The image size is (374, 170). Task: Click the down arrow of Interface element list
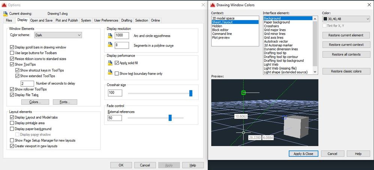(315, 72)
